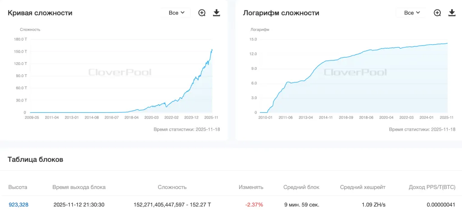Click zoom-in icon on Логарифм сложности chart

437,13
